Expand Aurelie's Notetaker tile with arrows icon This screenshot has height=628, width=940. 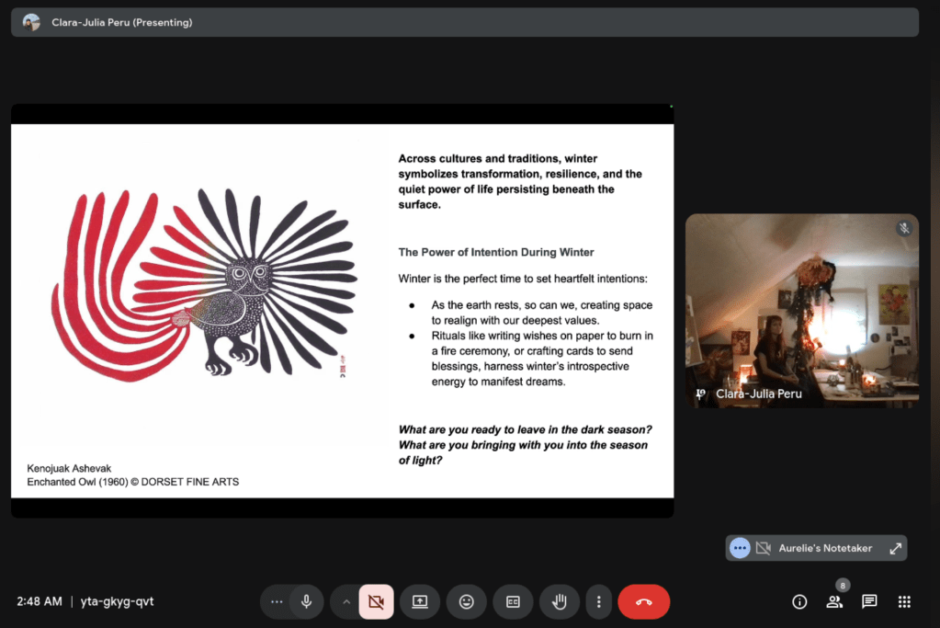point(895,548)
